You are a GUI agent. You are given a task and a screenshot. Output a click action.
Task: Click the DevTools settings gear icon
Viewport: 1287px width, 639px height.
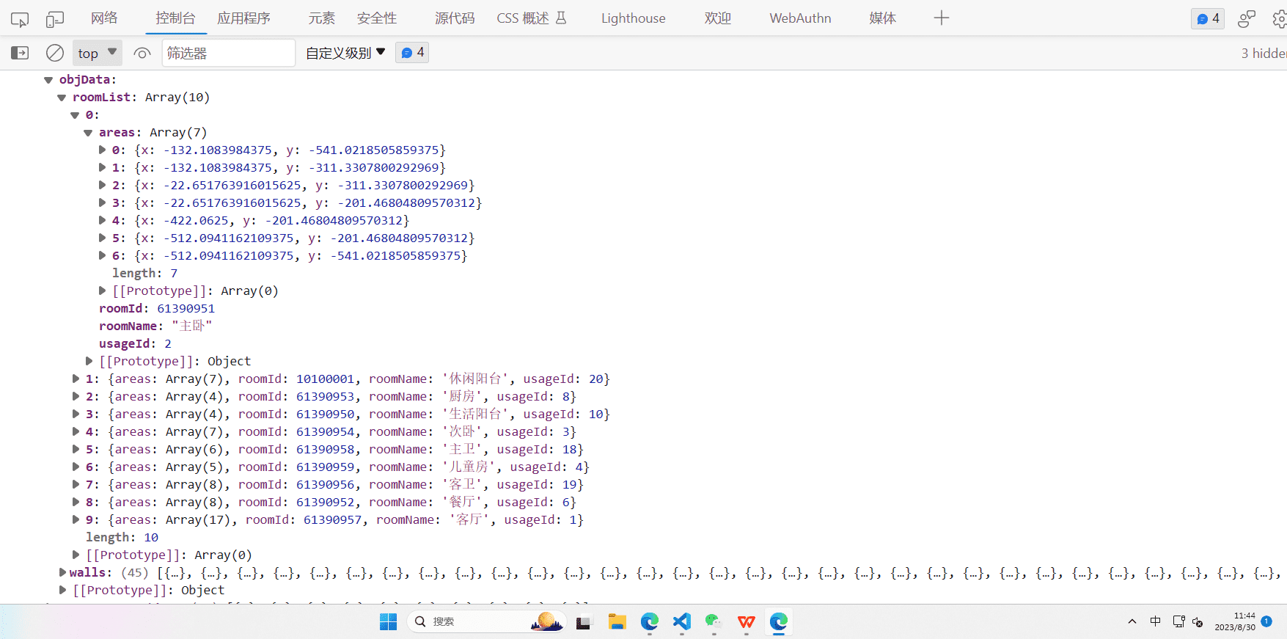pyautogui.click(x=1280, y=19)
